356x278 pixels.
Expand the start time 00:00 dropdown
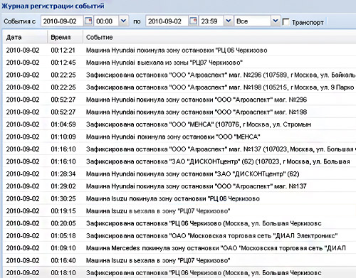[123, 21]
